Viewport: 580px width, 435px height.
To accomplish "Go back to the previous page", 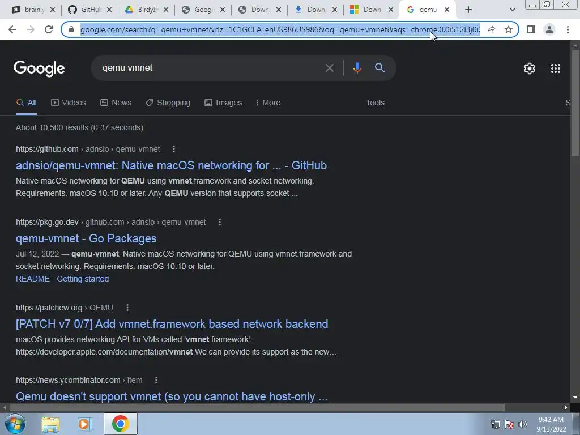I will (x=12, y=29).
